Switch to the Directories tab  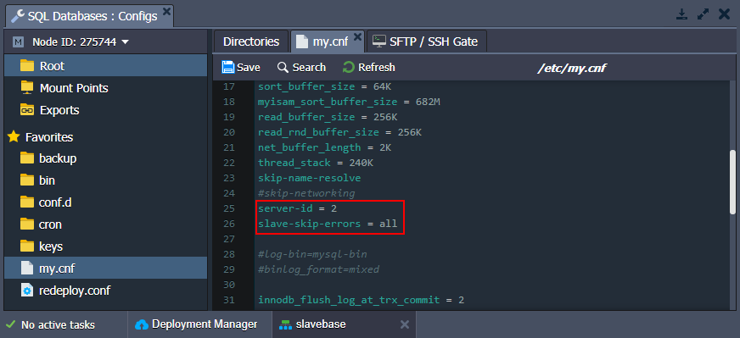click(x=251, y=42)
